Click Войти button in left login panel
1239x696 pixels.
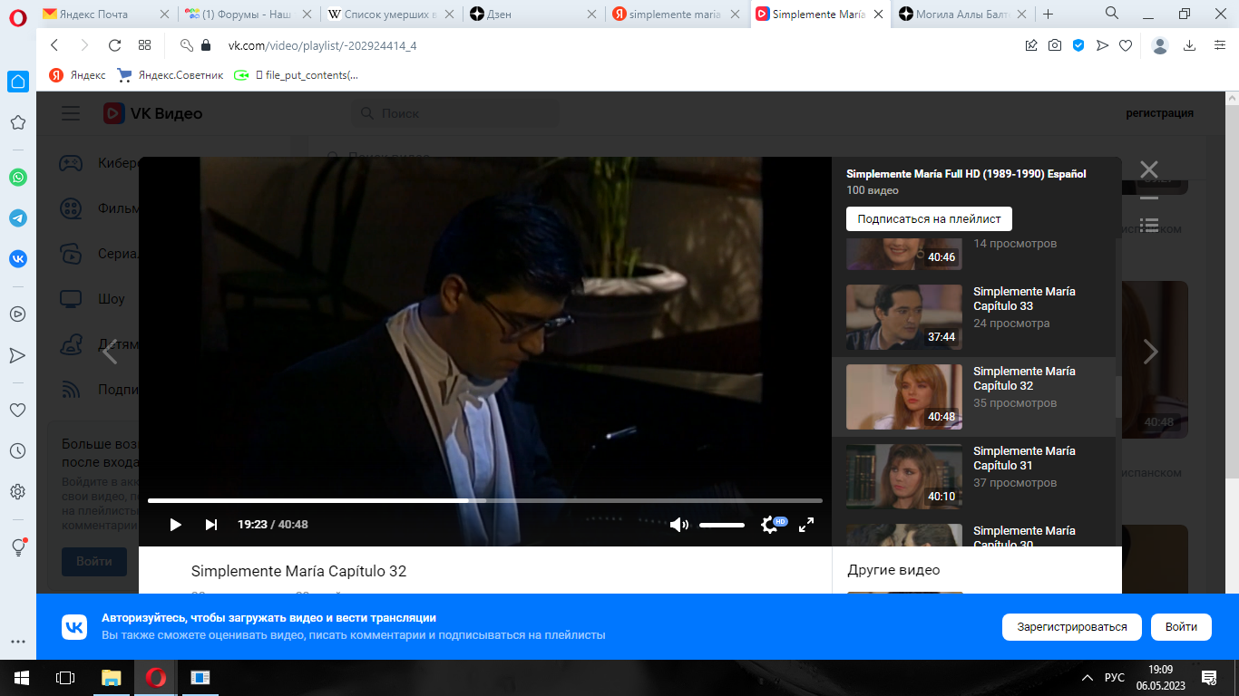click(94, 562)
